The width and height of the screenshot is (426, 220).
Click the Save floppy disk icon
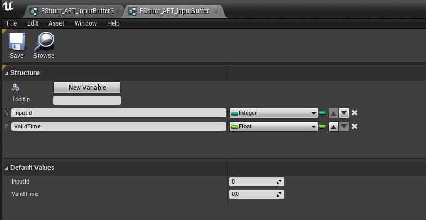tap(17, 42)
